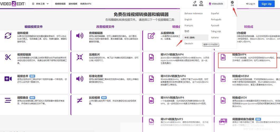Select Português language

pos(216,20)
